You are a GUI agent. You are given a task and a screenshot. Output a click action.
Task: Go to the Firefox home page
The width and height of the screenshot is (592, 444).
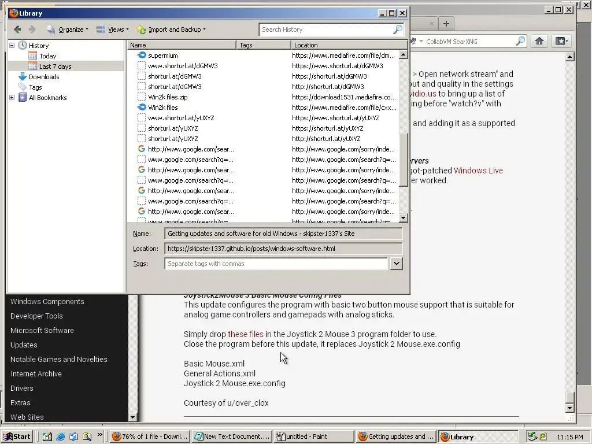539,41
